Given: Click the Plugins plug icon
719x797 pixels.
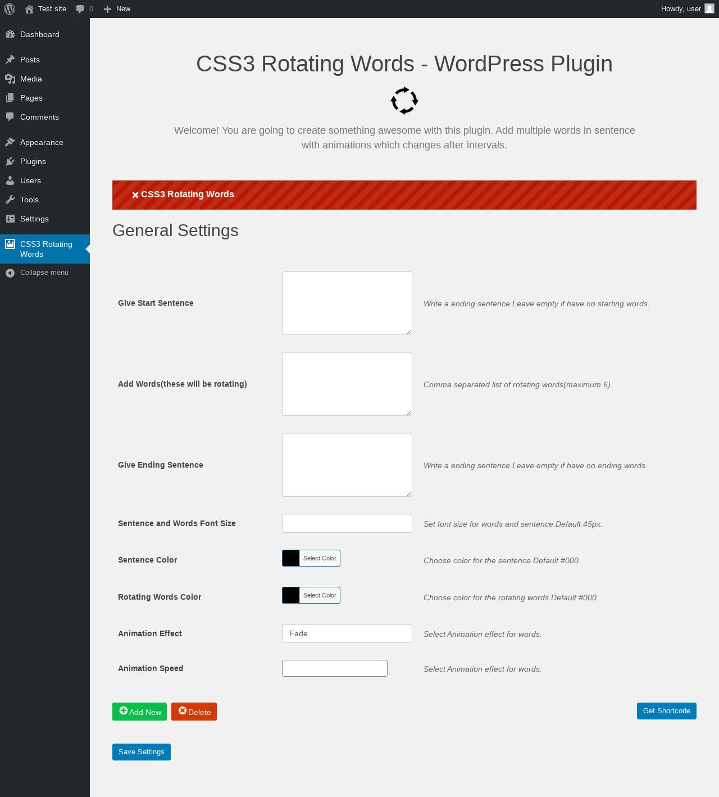Looking at the screenshot, I should click(10, 161).
